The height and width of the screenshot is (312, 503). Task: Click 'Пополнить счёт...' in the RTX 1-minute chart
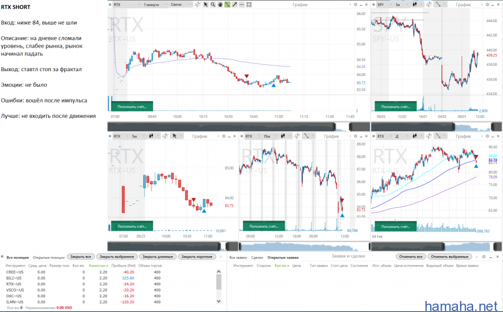(132, 107)
